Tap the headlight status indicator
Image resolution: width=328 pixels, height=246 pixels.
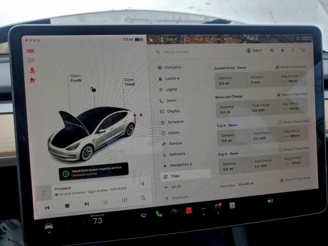(x=31, y=60)
